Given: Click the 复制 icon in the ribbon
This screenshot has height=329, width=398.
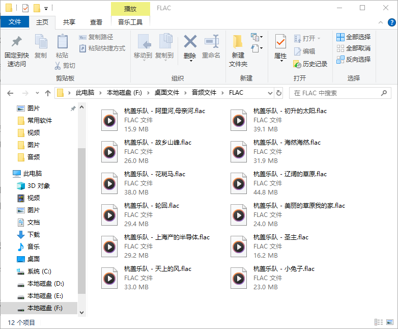Looking at the screenshot, I should tap(41, 41).
